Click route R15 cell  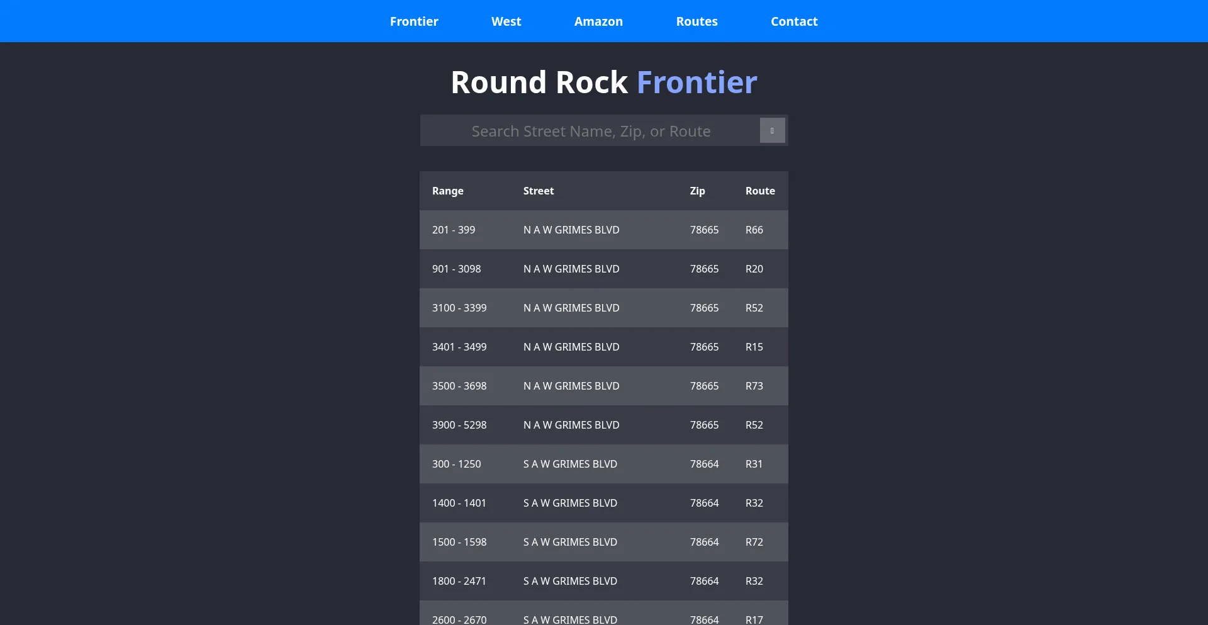click(754, 347)
